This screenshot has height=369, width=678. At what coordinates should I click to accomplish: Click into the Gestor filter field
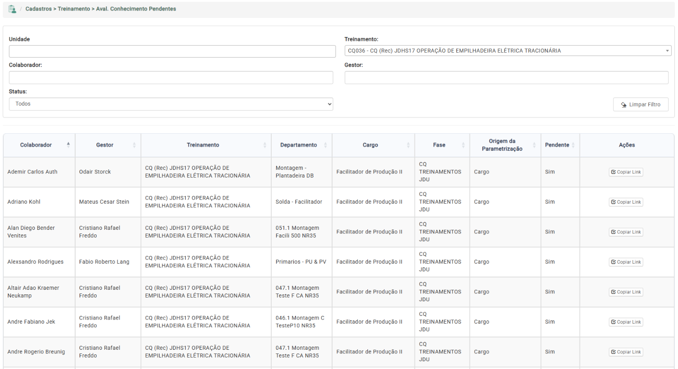506,77
